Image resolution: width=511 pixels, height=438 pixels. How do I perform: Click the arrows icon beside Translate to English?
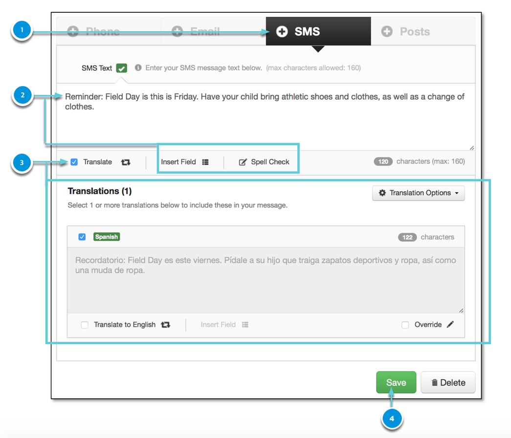(166, 325)
